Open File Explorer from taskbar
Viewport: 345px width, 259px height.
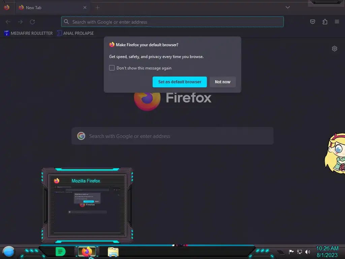(113, 252)
